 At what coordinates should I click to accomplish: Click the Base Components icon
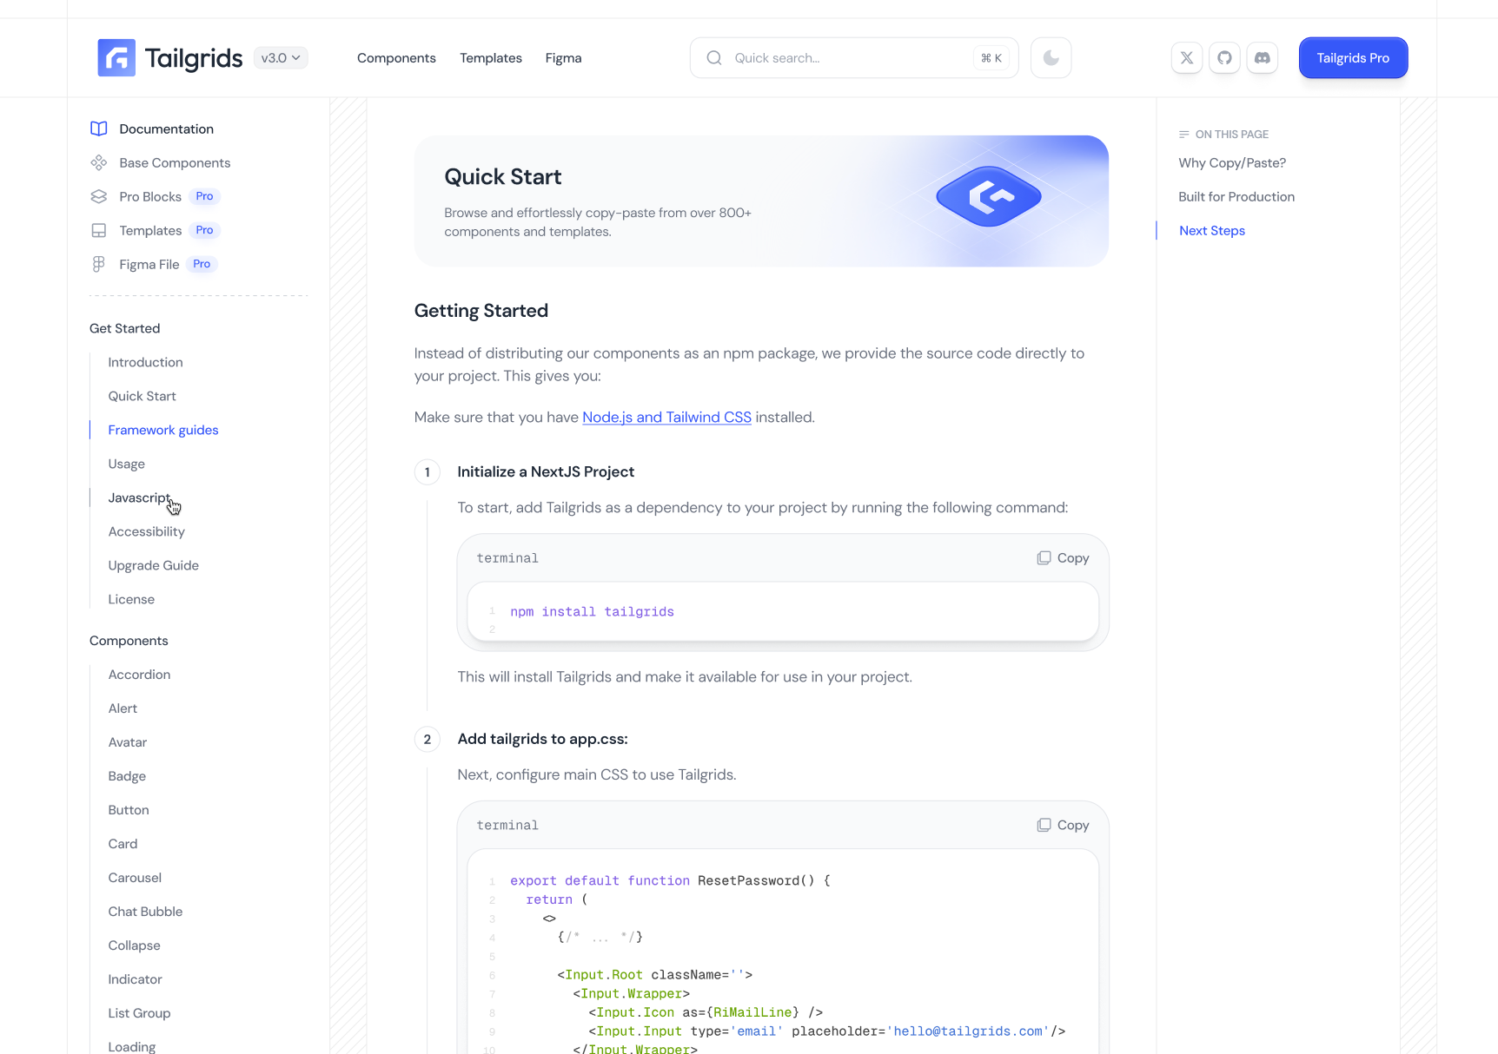pyautogui.click(x=99, y=162)
